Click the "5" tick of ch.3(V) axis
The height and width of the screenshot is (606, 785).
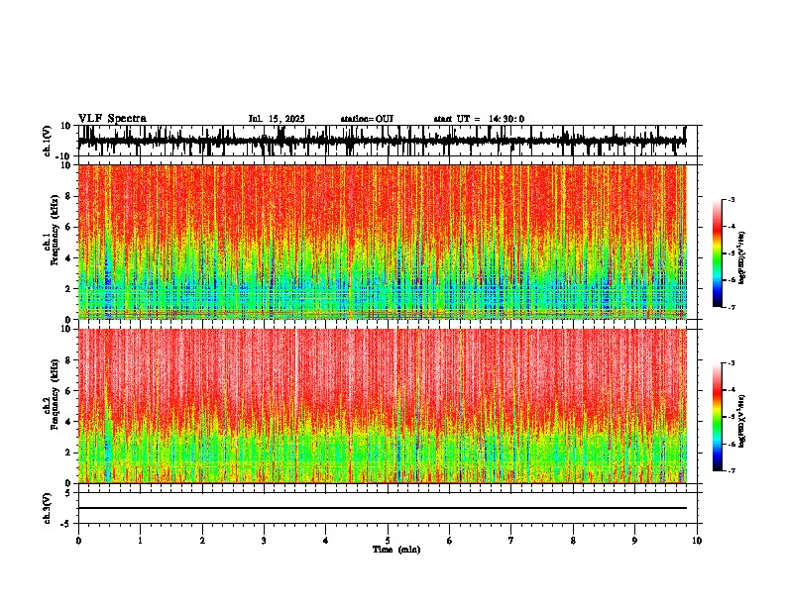[69, 493]
